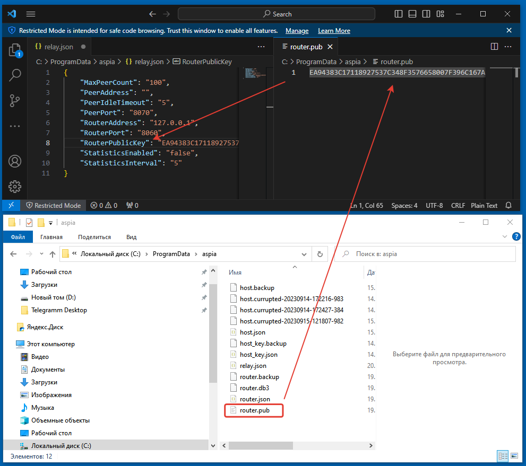
Task: Expand the address bar history dropdown
Action: pos(304,254)
